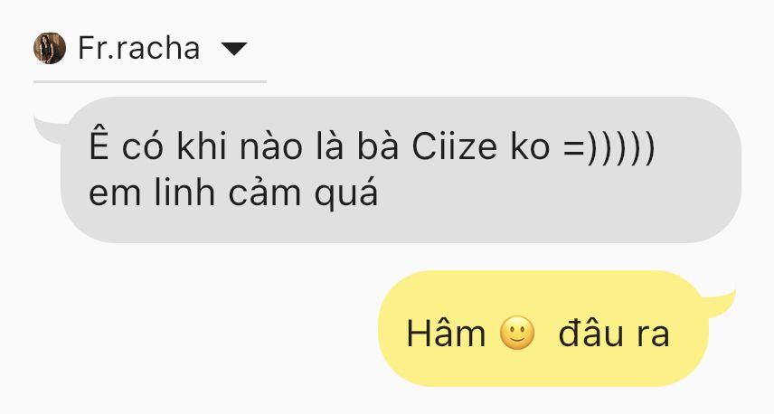Select the Fr.racha sender name
Image resolution: width=774 pixels, height=414 pixels.
(x=138, y=48)
